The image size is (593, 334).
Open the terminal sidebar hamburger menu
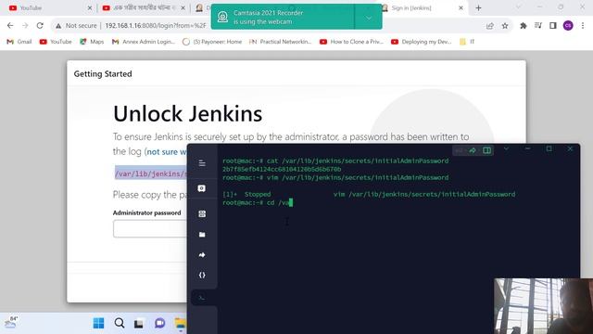click(x=202, y=163)
